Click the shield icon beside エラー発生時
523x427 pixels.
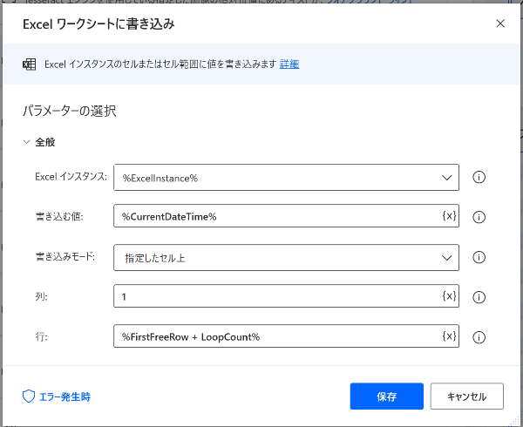(29, 396)
